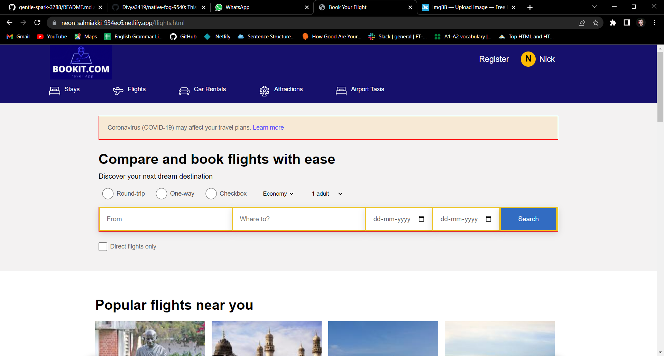Open the Economy class dropdown
This screenshot has width=664, height=356.
coord(278,194)
